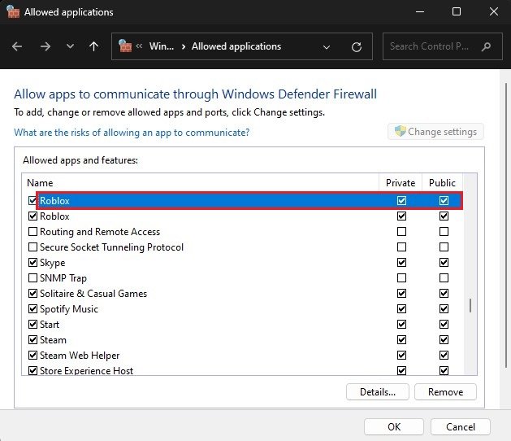Open the risks of allowing an app link
Viewport: 511px width, 441px height.
[132, 132]
